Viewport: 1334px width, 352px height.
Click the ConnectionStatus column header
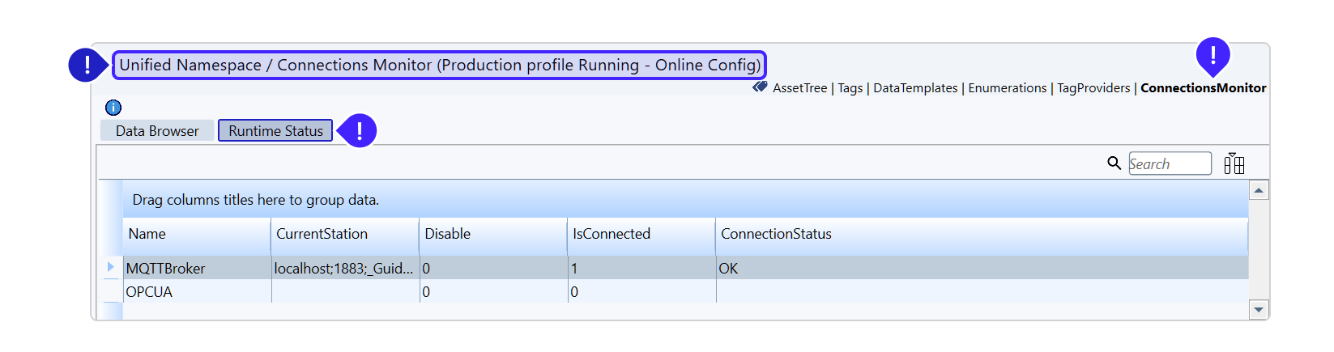(x=776, y=234)
